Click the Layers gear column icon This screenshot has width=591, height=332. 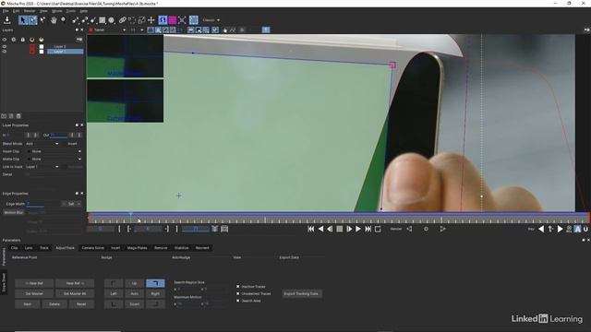14,39
